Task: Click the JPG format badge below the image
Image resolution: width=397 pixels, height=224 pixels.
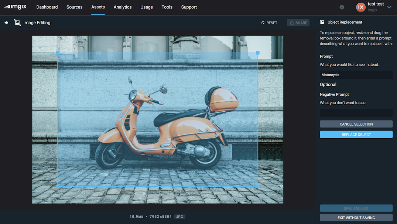Action: (x=179, y=217)
